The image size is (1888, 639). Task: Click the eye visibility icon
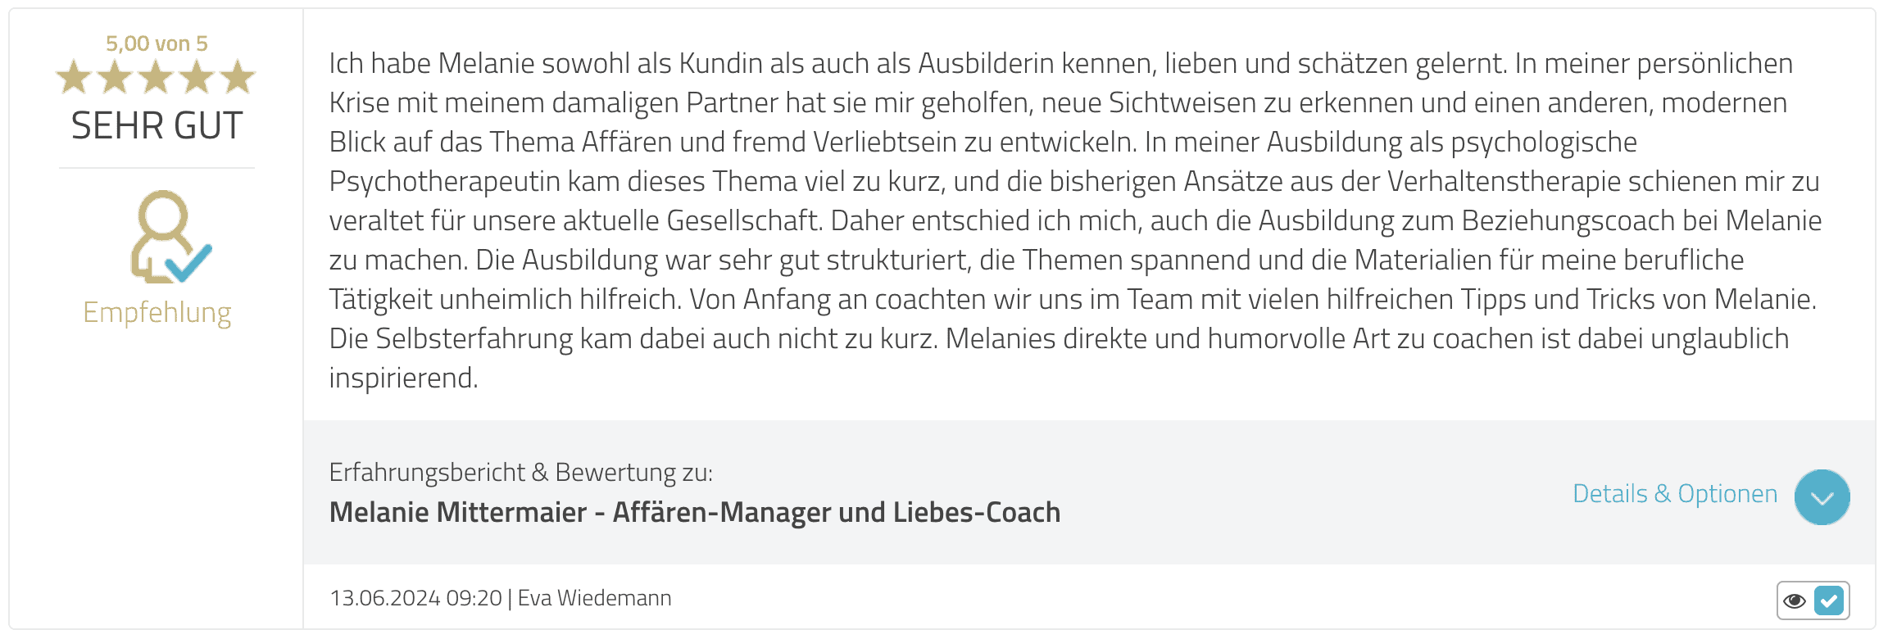1795,601
